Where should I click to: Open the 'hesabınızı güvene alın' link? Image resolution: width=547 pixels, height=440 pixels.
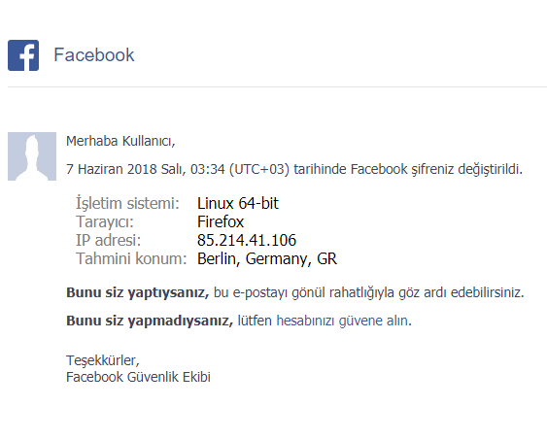(x=344, y=321)
